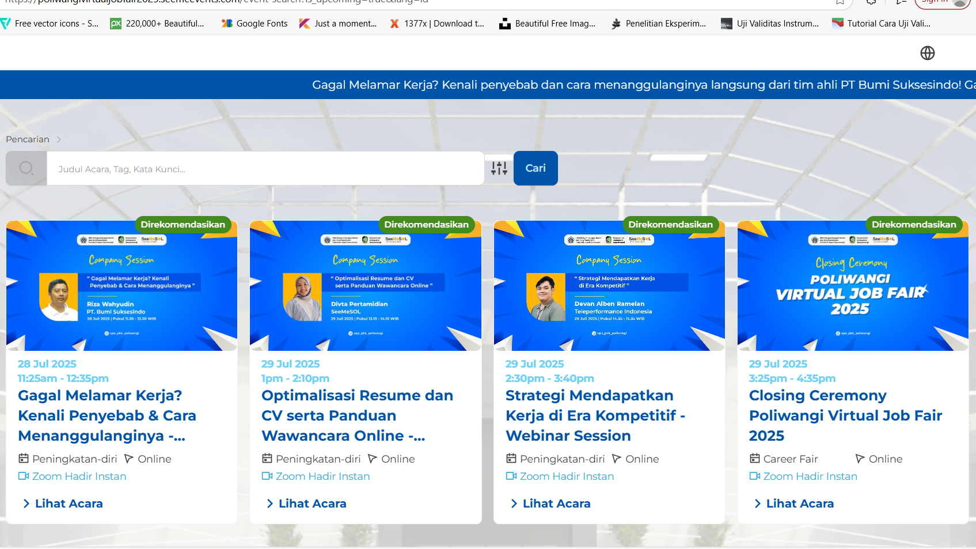Open the filter sliders icon
The image size is (976, 549).
tap(499, 168)
